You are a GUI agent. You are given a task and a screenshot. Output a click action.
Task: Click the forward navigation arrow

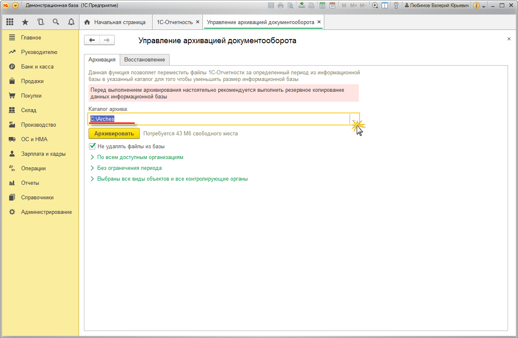click(x=107, y=40)
